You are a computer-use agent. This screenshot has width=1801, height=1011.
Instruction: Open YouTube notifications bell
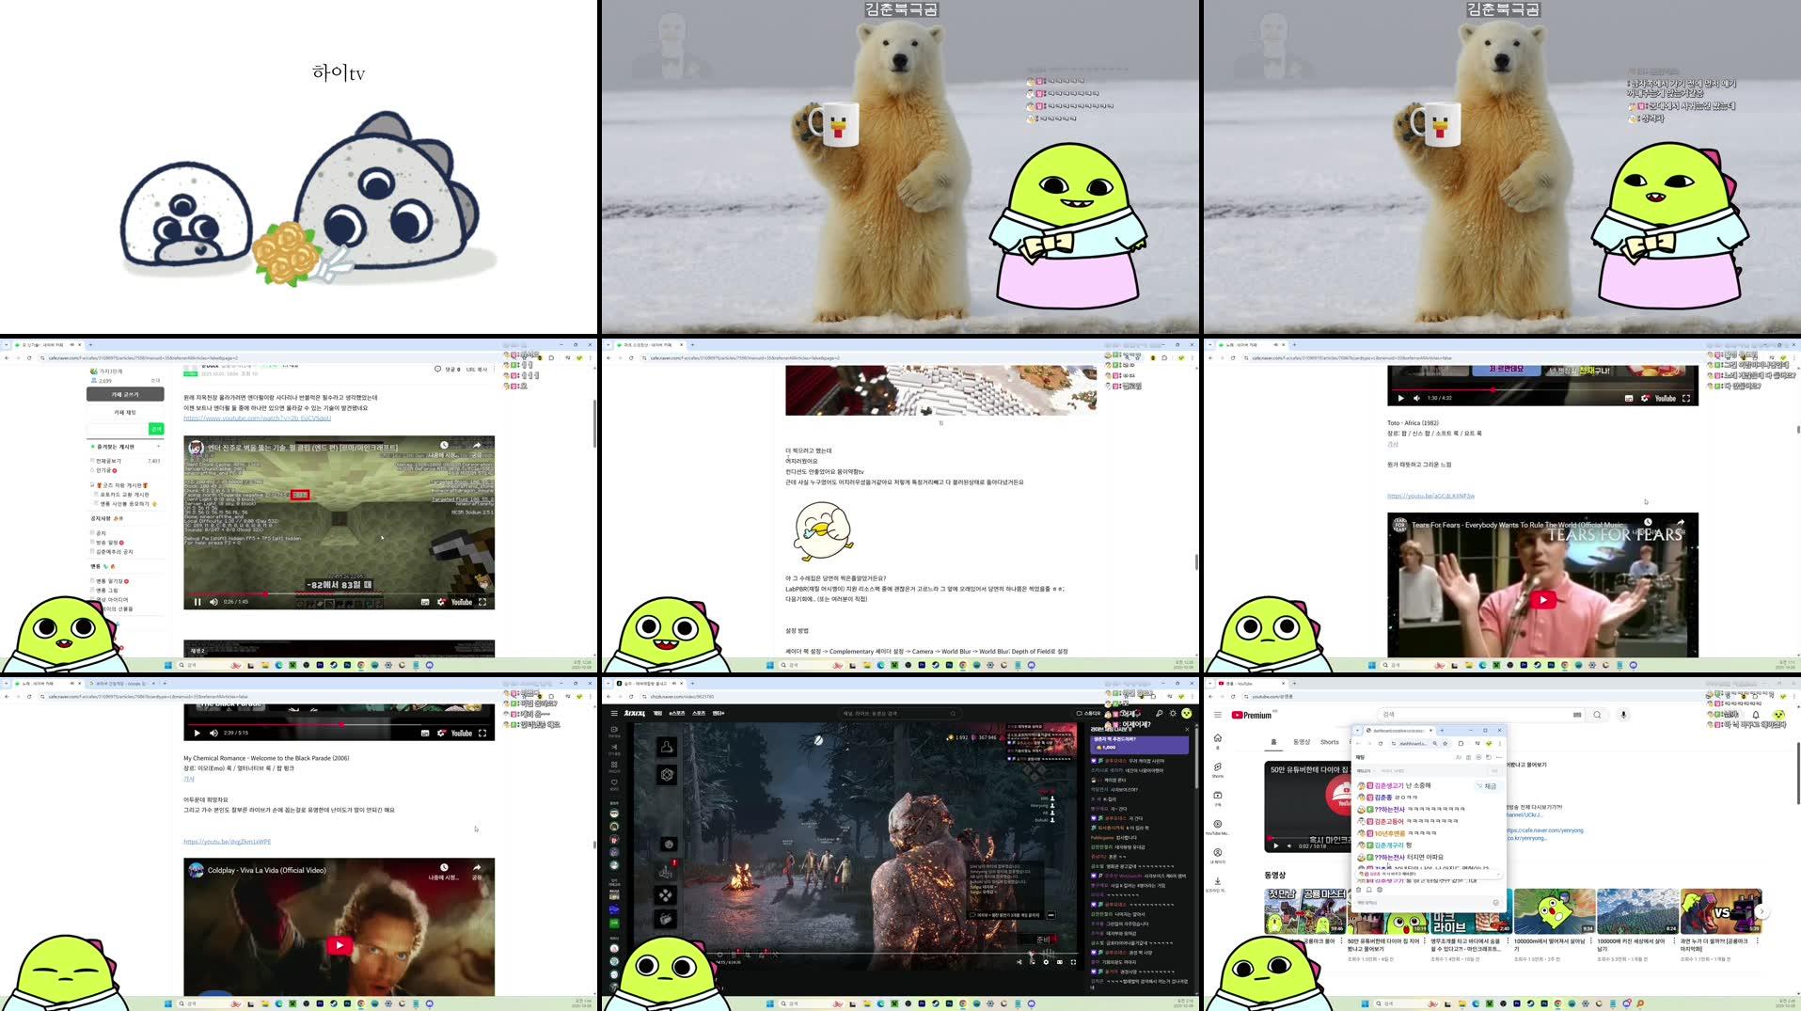(x=1755, y=715)
